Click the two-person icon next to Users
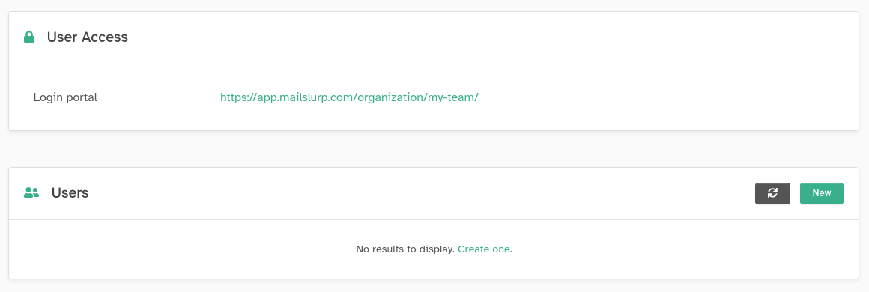Viewport: 869px width, 292px height. pyautogui.click(x=31, y=193)
